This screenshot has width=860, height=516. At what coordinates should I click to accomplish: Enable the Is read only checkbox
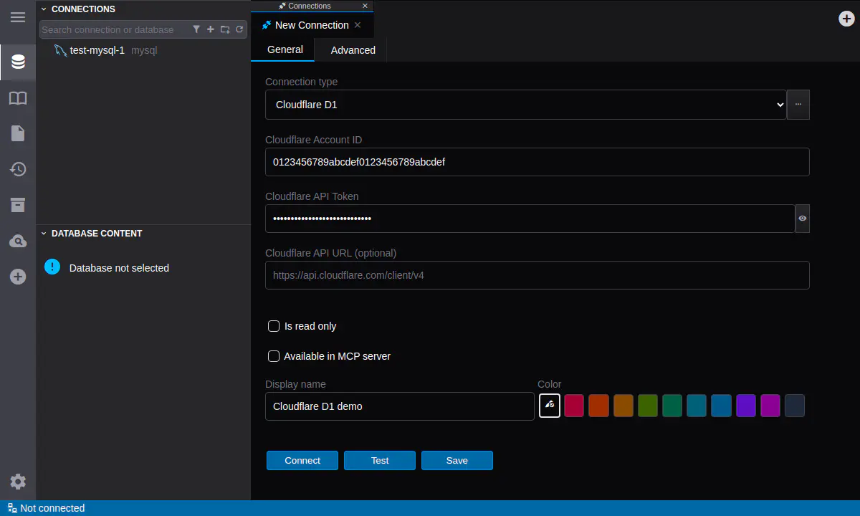tap(274, 326)
